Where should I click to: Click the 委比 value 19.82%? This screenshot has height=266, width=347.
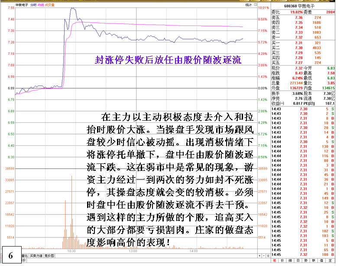296,12
